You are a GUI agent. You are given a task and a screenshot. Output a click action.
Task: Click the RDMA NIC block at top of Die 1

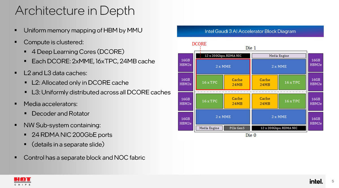pos(223,56)
